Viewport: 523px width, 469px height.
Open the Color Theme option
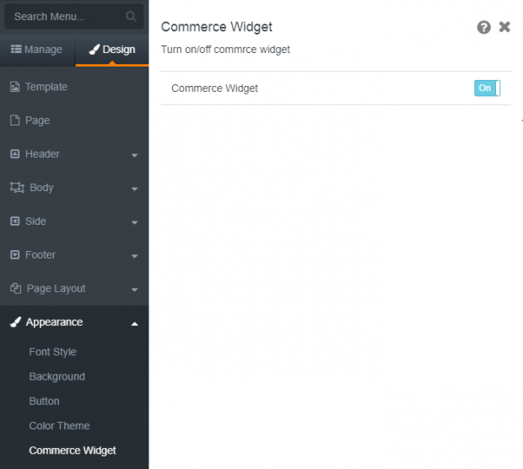59,426
